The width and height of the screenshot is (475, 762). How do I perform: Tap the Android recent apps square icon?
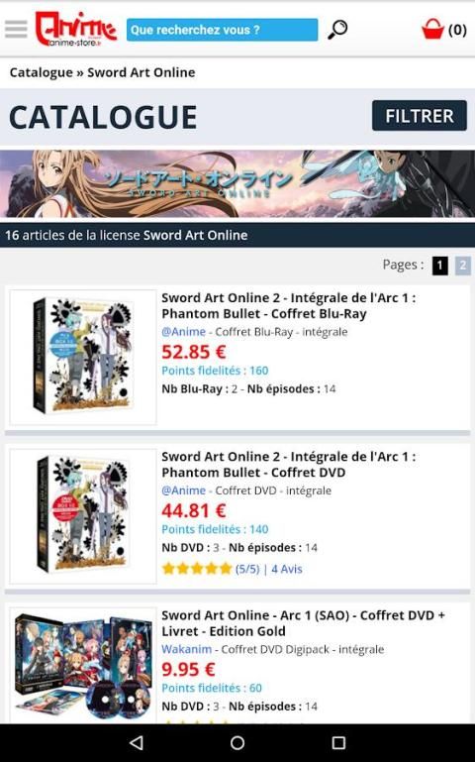coord(338,742)
